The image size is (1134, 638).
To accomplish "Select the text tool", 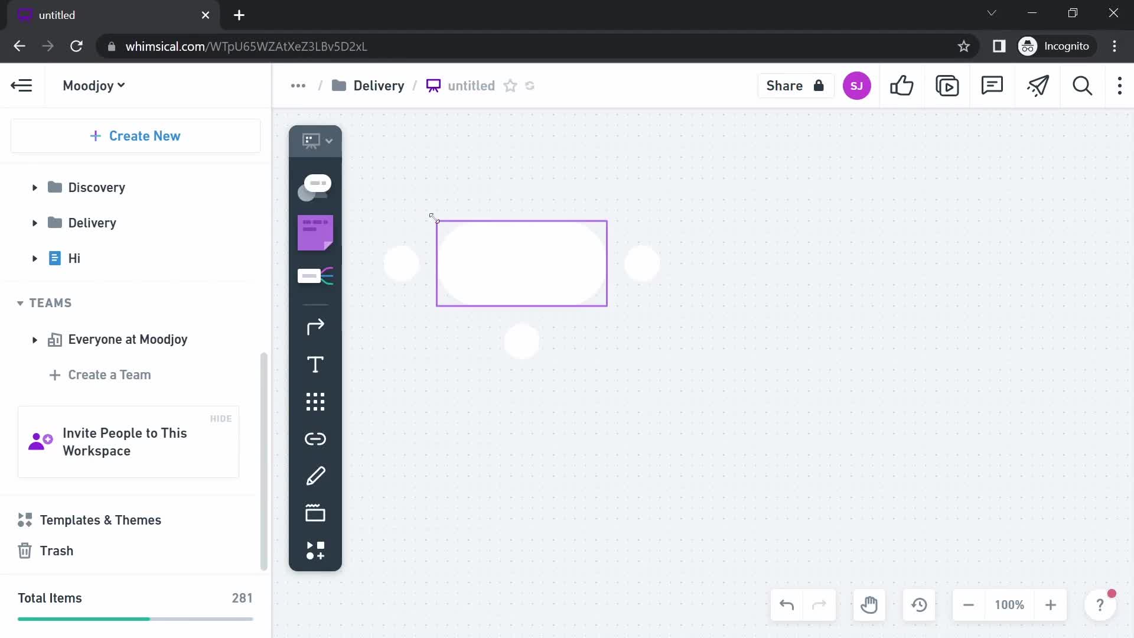I will pos(315,364).
